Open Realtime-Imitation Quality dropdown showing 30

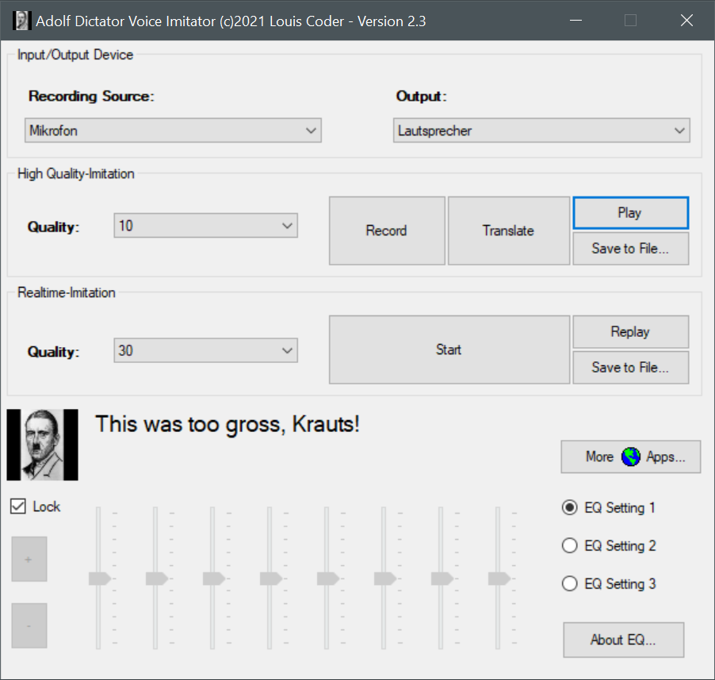[x=206, y=350]
